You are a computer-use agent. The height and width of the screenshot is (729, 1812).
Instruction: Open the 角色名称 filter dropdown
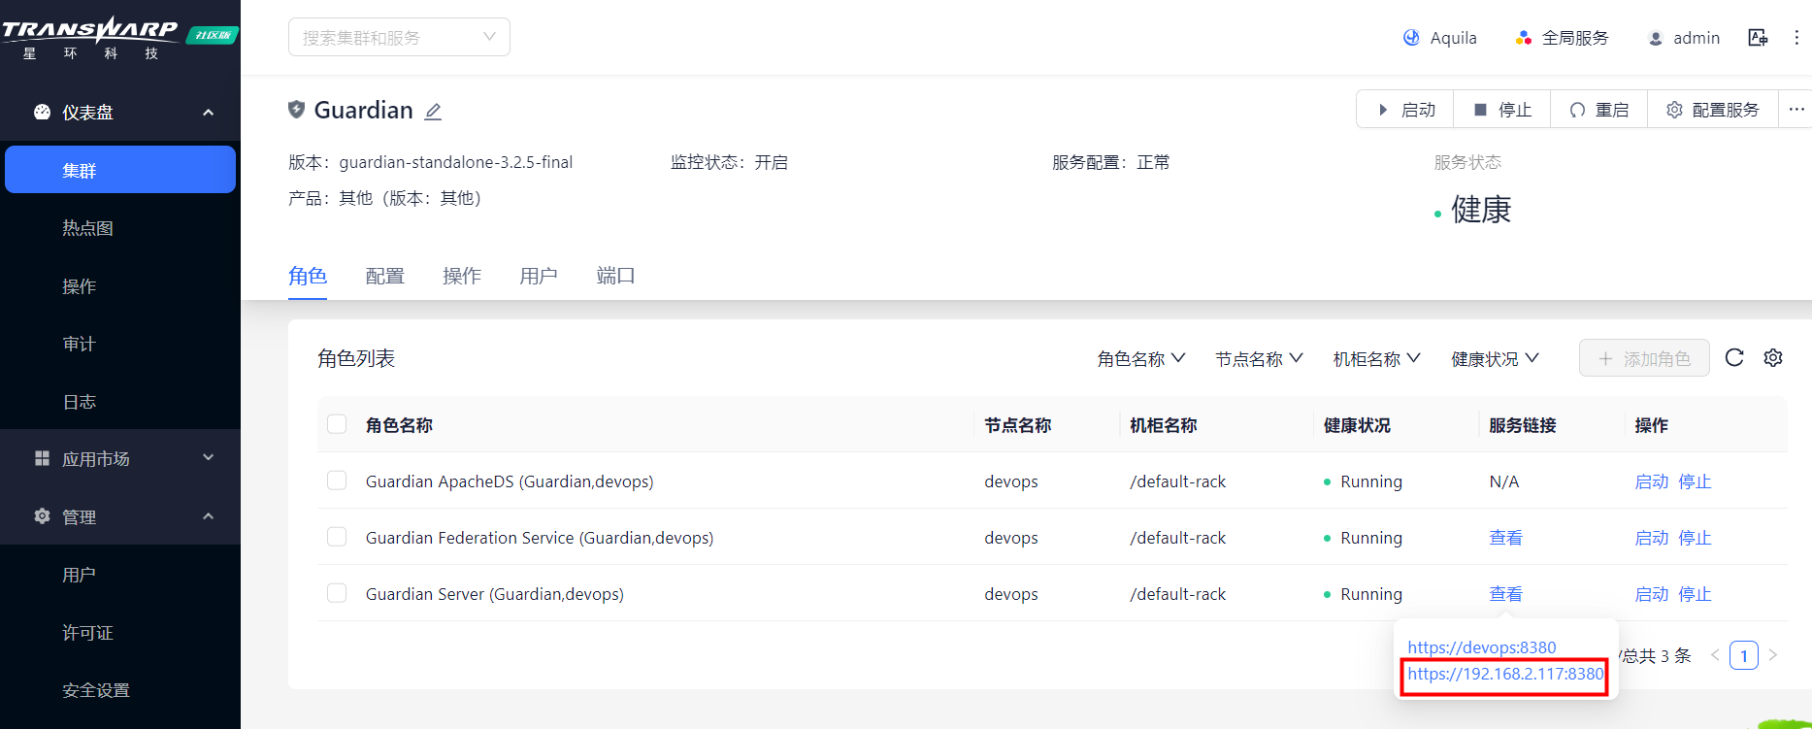[x=1141, y=359]
